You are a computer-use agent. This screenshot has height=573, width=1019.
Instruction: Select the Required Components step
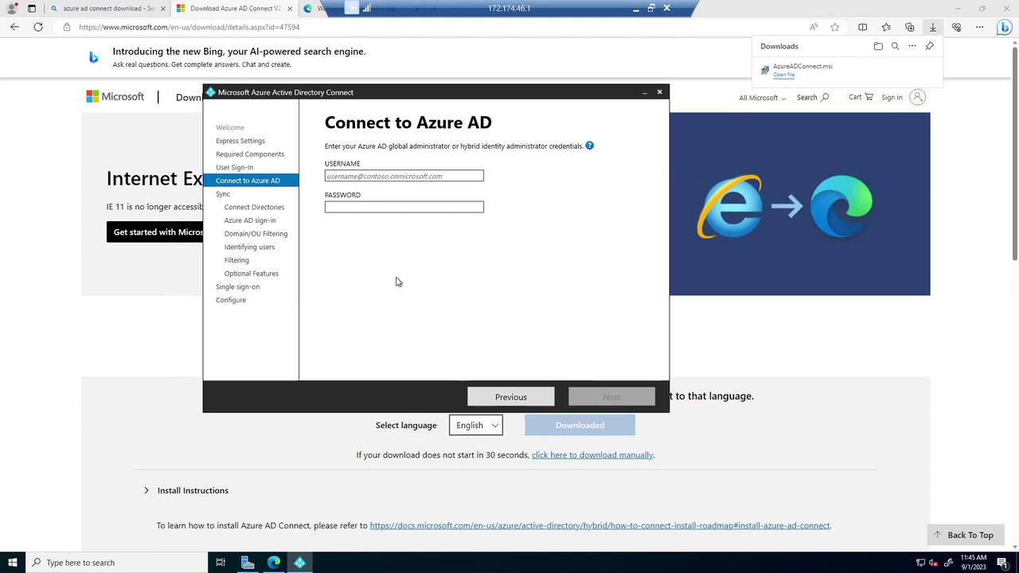tap(250, 154)
